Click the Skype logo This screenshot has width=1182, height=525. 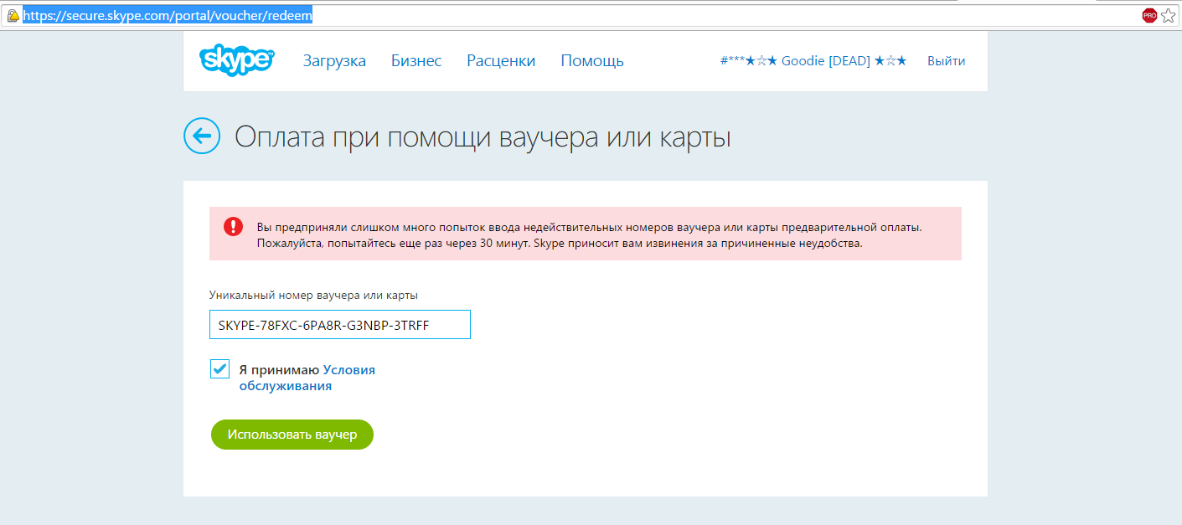pos(237,59)
